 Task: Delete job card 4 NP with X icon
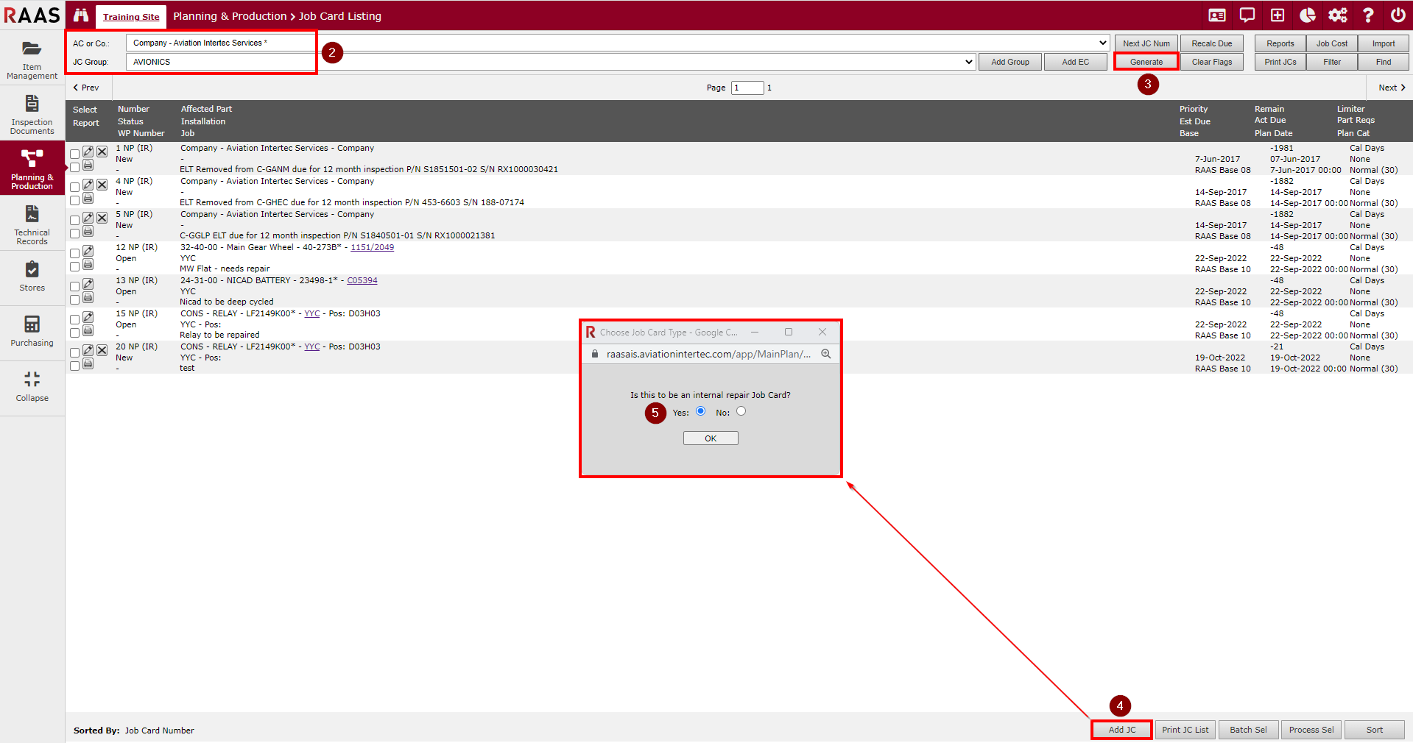pyautogui.click(x=102, y=185)
